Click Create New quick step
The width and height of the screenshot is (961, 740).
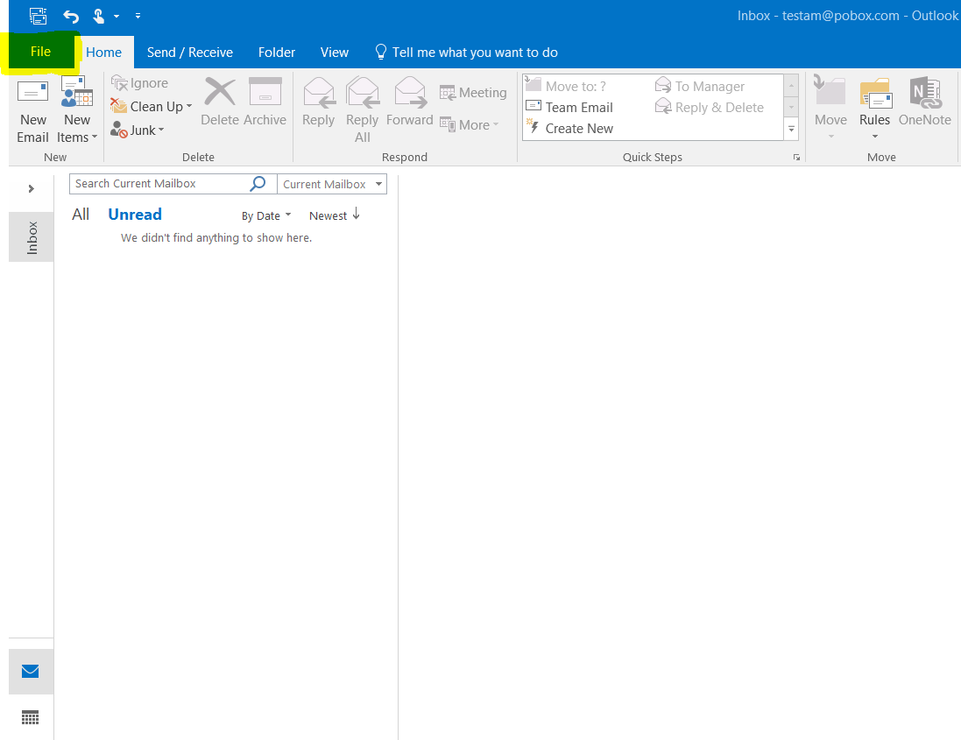pyautogui.click(x=569, y=129)
